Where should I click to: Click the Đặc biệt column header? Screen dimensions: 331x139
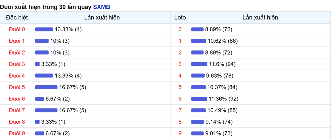click(x=17, y=18)
